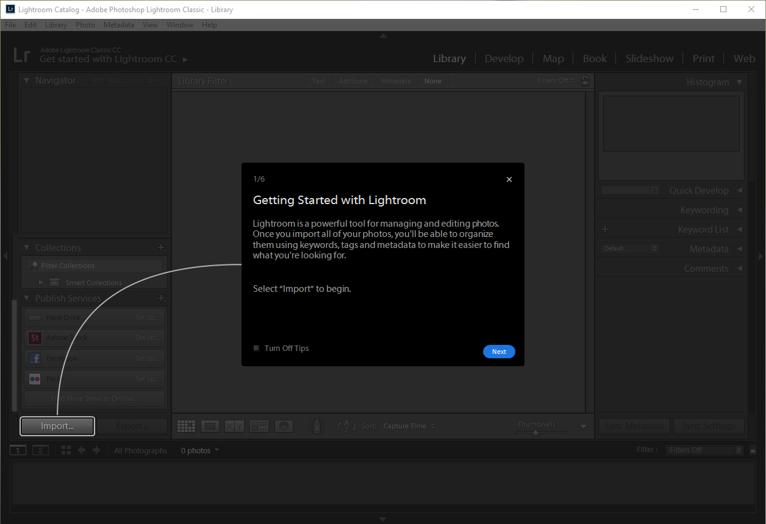This screenshot has width=766, height=524.
Task: Collapse the Navigator panel
Action: point(26,80)
